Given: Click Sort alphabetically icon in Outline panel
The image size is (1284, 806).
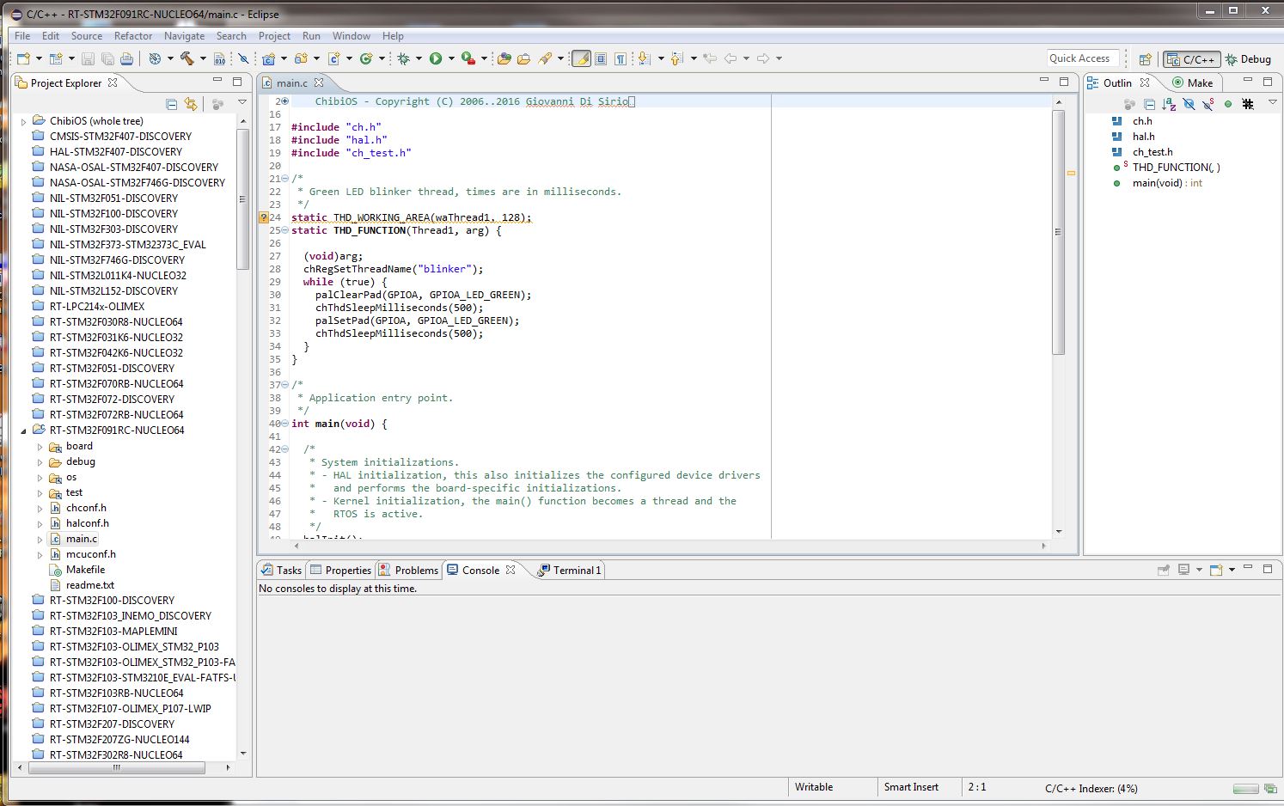Looking at the screenshot, I should pyautogui.click(x=1169, y=104).
